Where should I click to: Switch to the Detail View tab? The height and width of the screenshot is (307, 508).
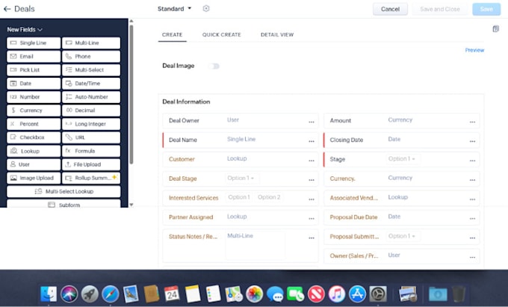click(x=277, y=34)
